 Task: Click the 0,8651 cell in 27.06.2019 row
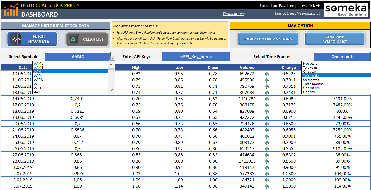[78, 155]
